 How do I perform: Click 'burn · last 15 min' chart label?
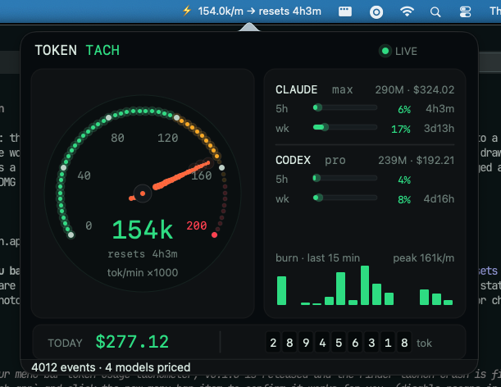[317, 258]
